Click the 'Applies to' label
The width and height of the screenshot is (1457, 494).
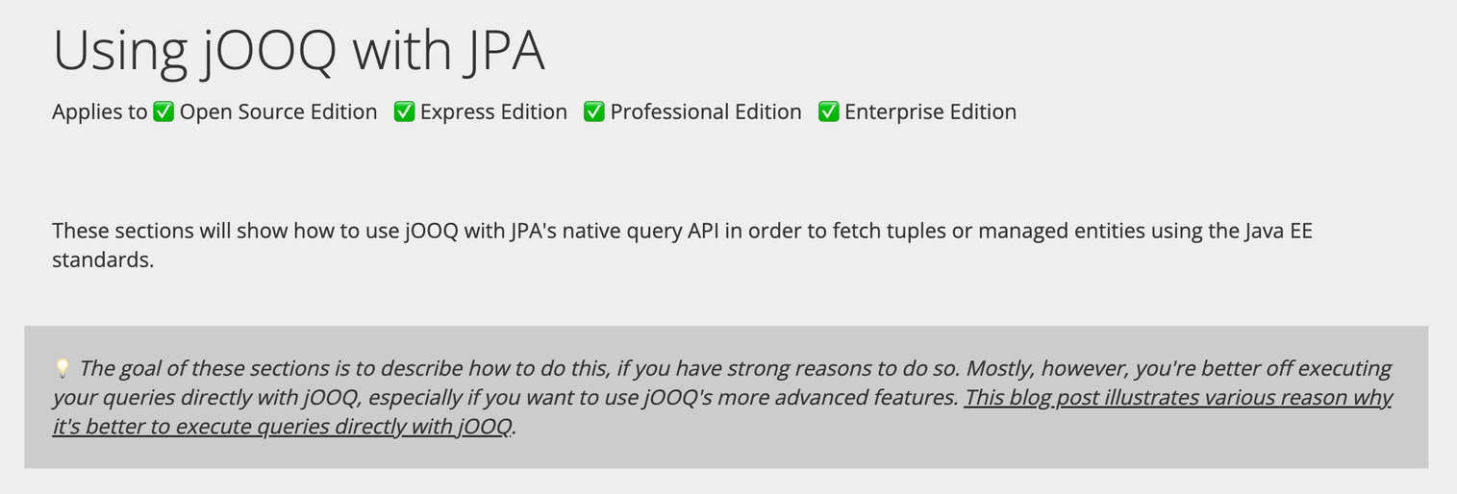pos(100,112)
